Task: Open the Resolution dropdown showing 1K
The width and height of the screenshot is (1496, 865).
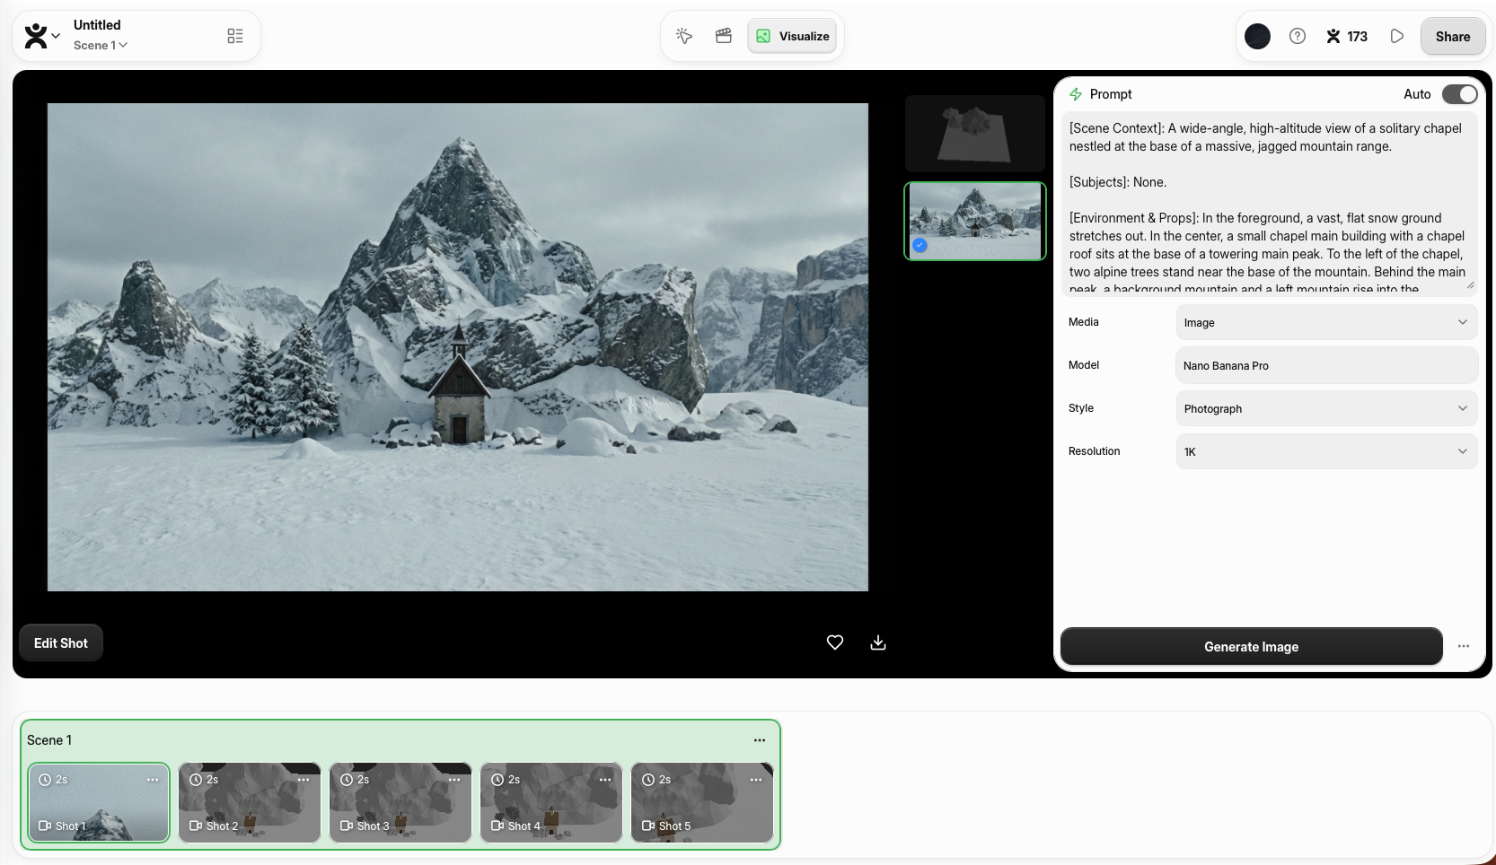Action: [1325, 451]
